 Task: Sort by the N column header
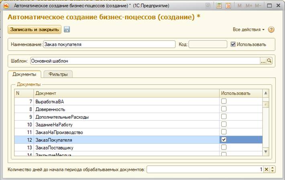(x=24, y=93)
